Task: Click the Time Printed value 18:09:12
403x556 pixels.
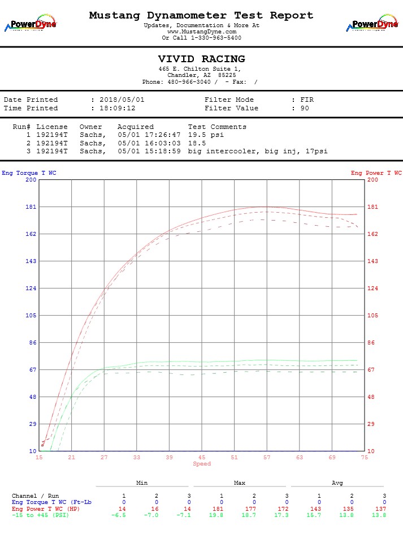Action: click(x=118, y=108)
